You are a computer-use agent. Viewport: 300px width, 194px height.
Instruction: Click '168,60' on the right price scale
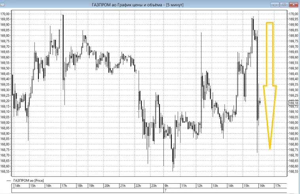294,166
